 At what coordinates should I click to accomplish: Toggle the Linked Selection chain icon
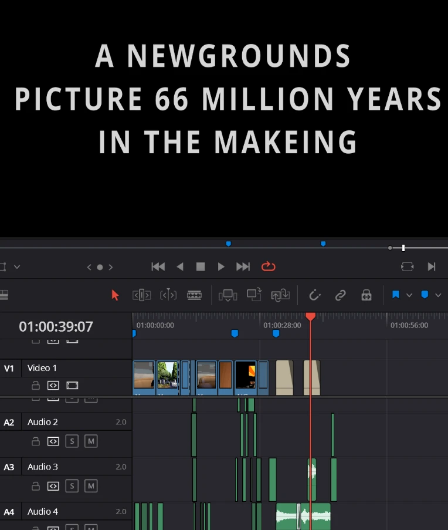pos(340,295)
